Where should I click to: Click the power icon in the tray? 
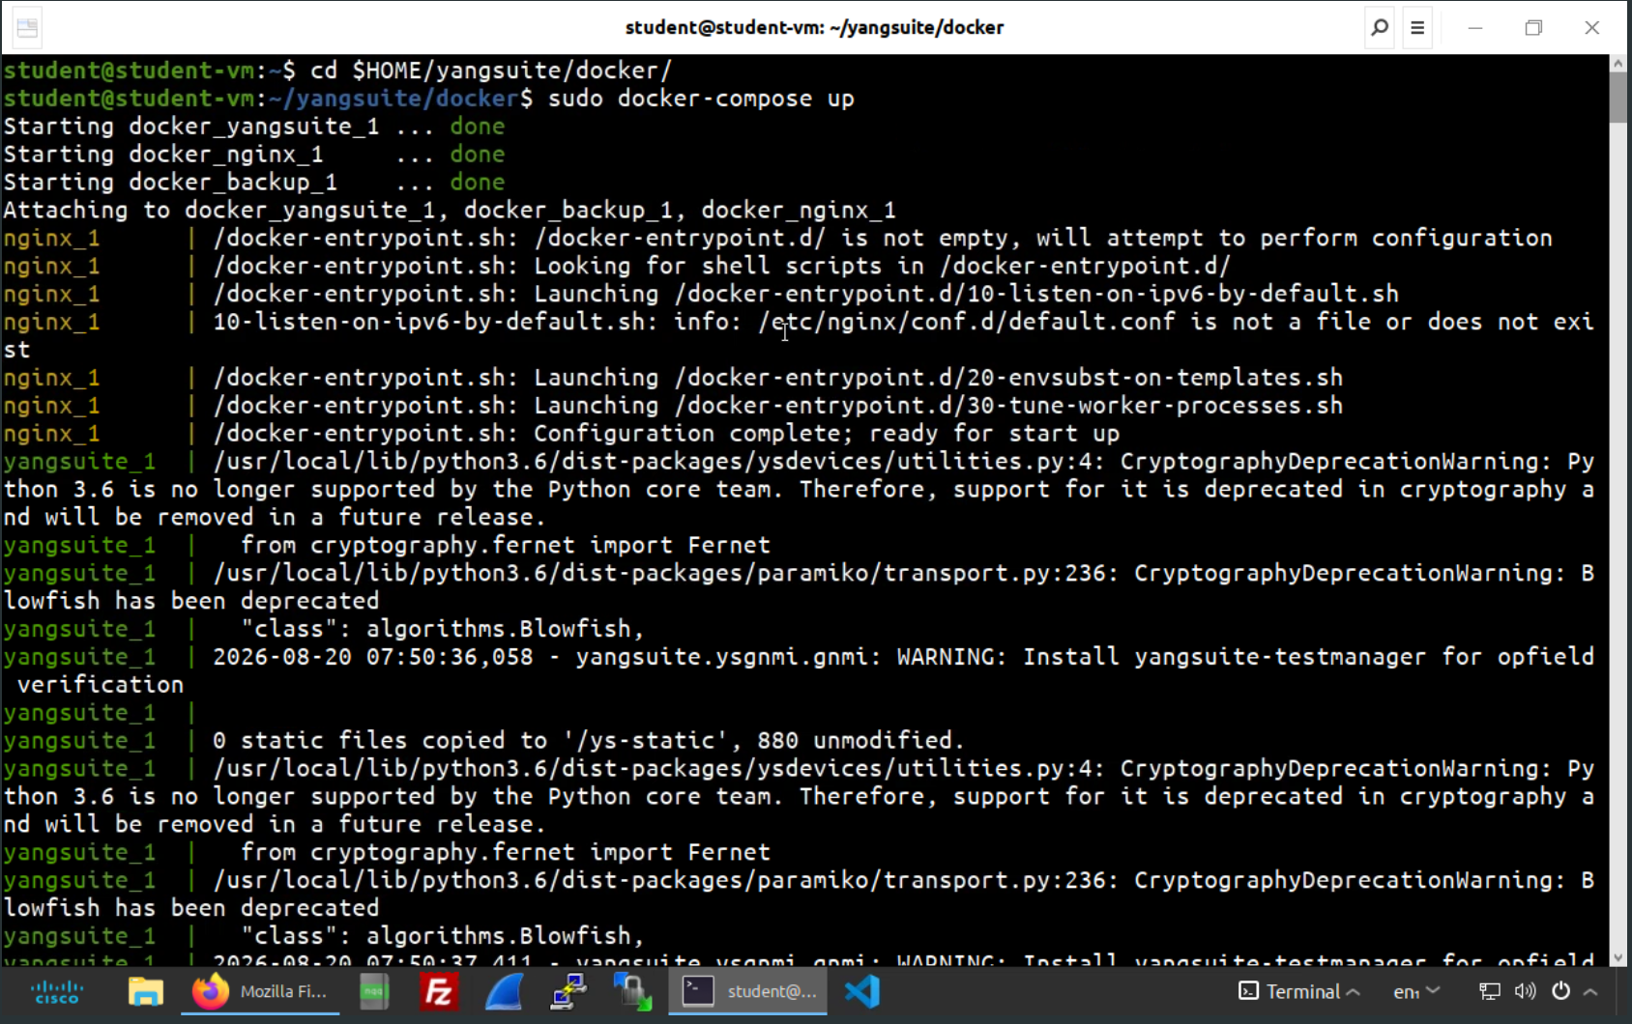click(x=1560, y=992)
